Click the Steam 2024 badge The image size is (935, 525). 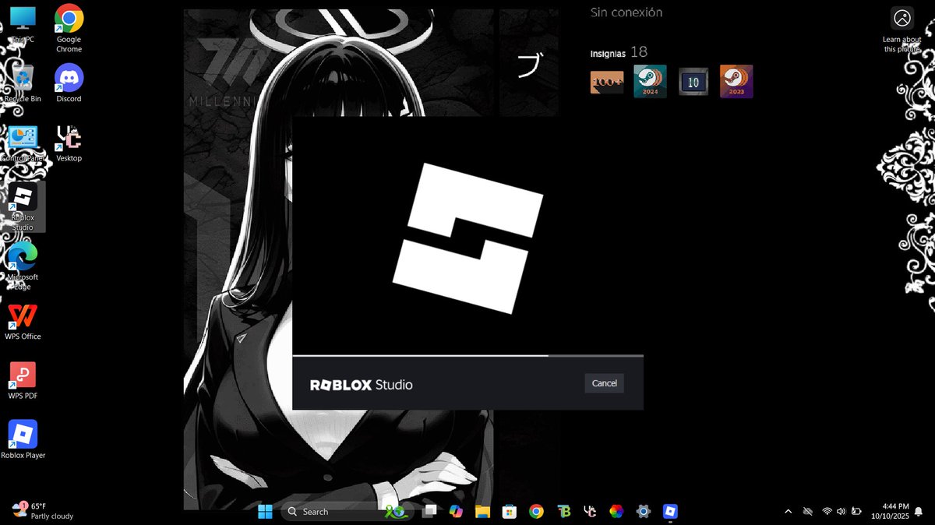tap(650, 81)
